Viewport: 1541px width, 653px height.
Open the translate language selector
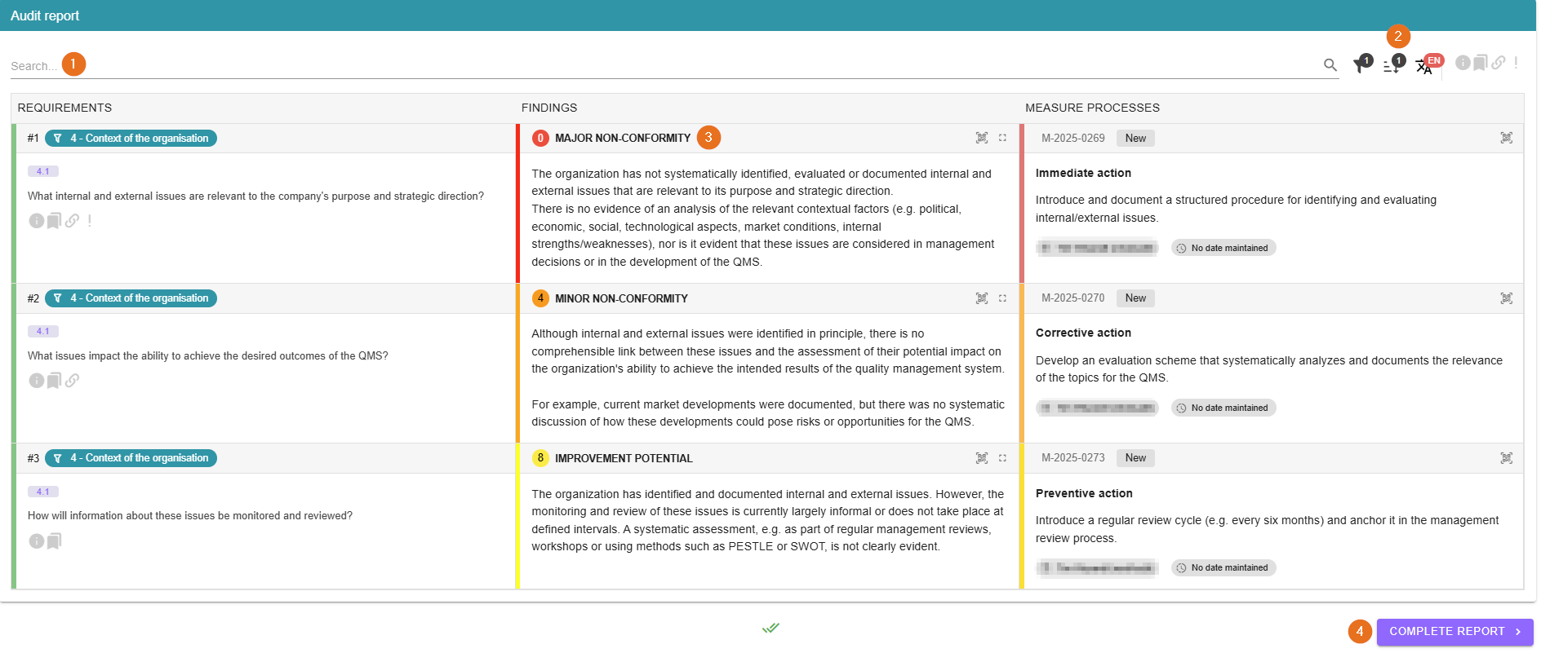[x=1424, y=67]
